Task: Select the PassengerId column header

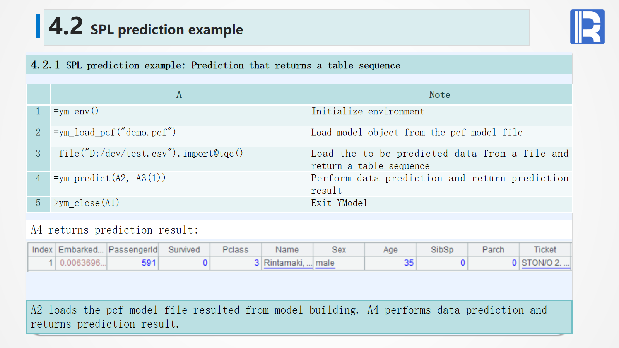Action: 133,250
